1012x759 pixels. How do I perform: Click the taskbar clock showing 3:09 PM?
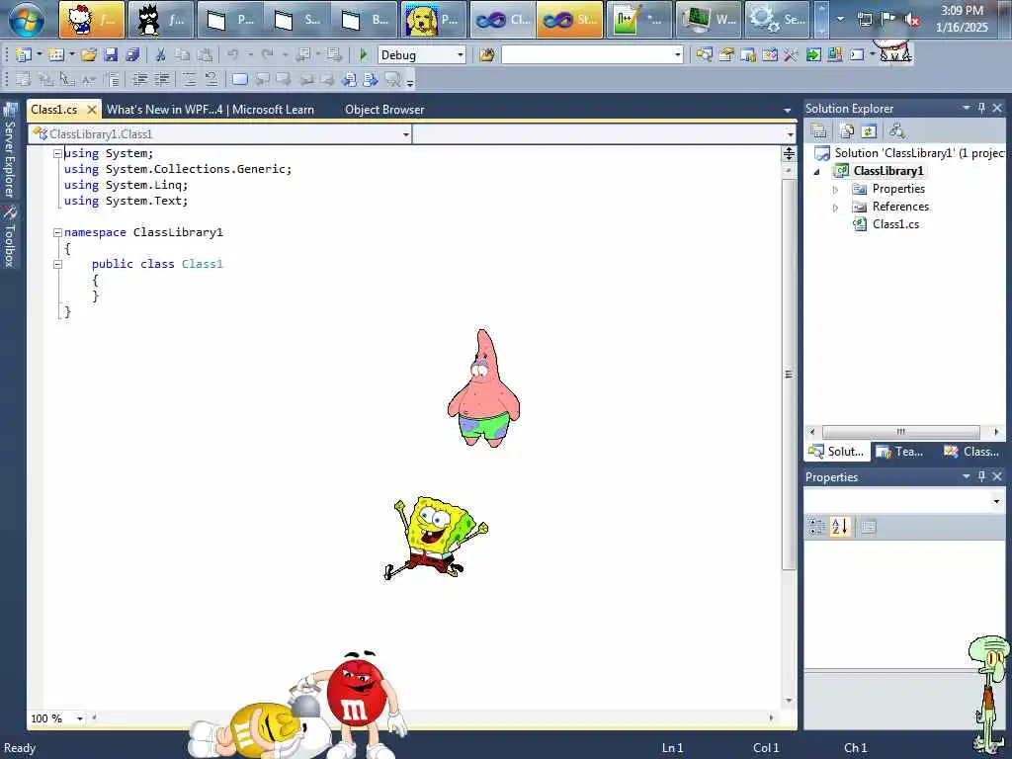click(962, 19)
